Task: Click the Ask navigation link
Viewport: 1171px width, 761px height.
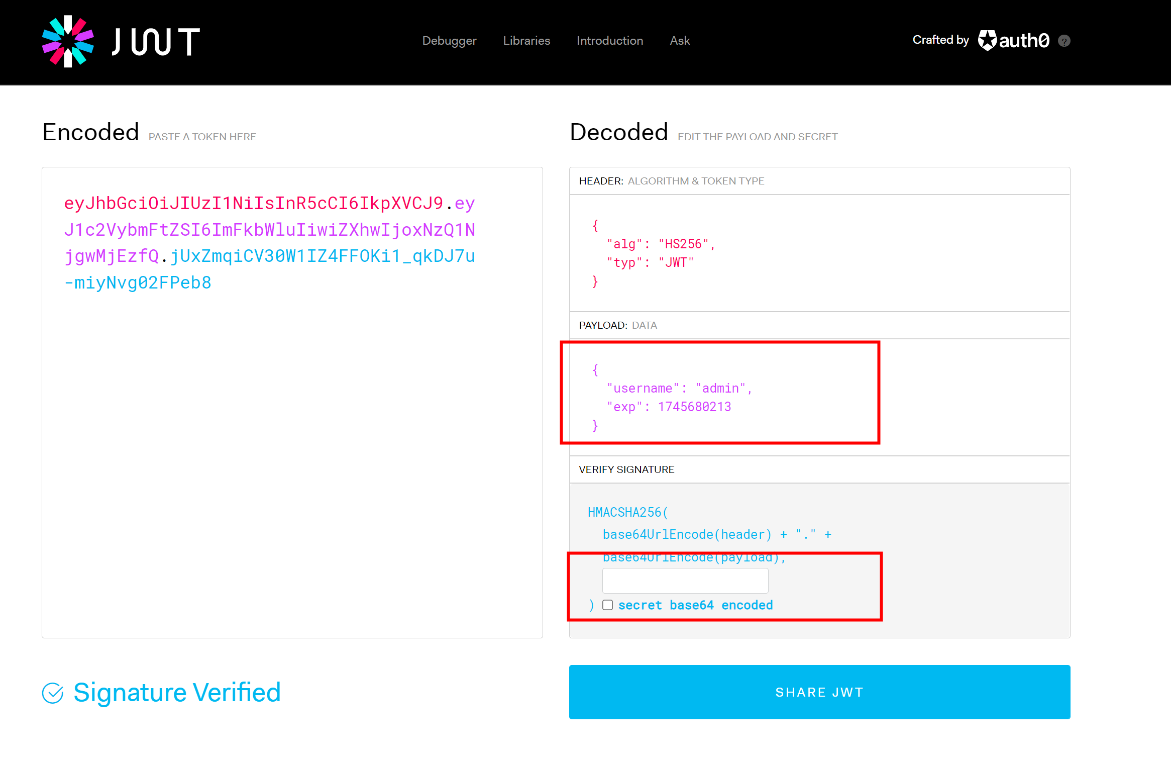Action: (680, 41)
